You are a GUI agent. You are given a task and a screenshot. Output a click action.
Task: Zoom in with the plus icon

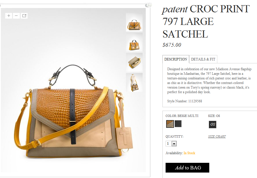pos(9,16)
